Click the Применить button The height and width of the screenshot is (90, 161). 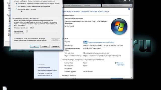(x=55, y=46)
